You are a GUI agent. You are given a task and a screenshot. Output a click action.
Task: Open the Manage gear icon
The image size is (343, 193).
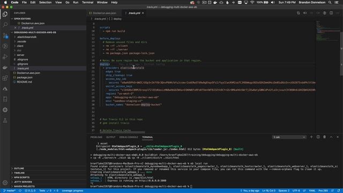tap(5, 182)
